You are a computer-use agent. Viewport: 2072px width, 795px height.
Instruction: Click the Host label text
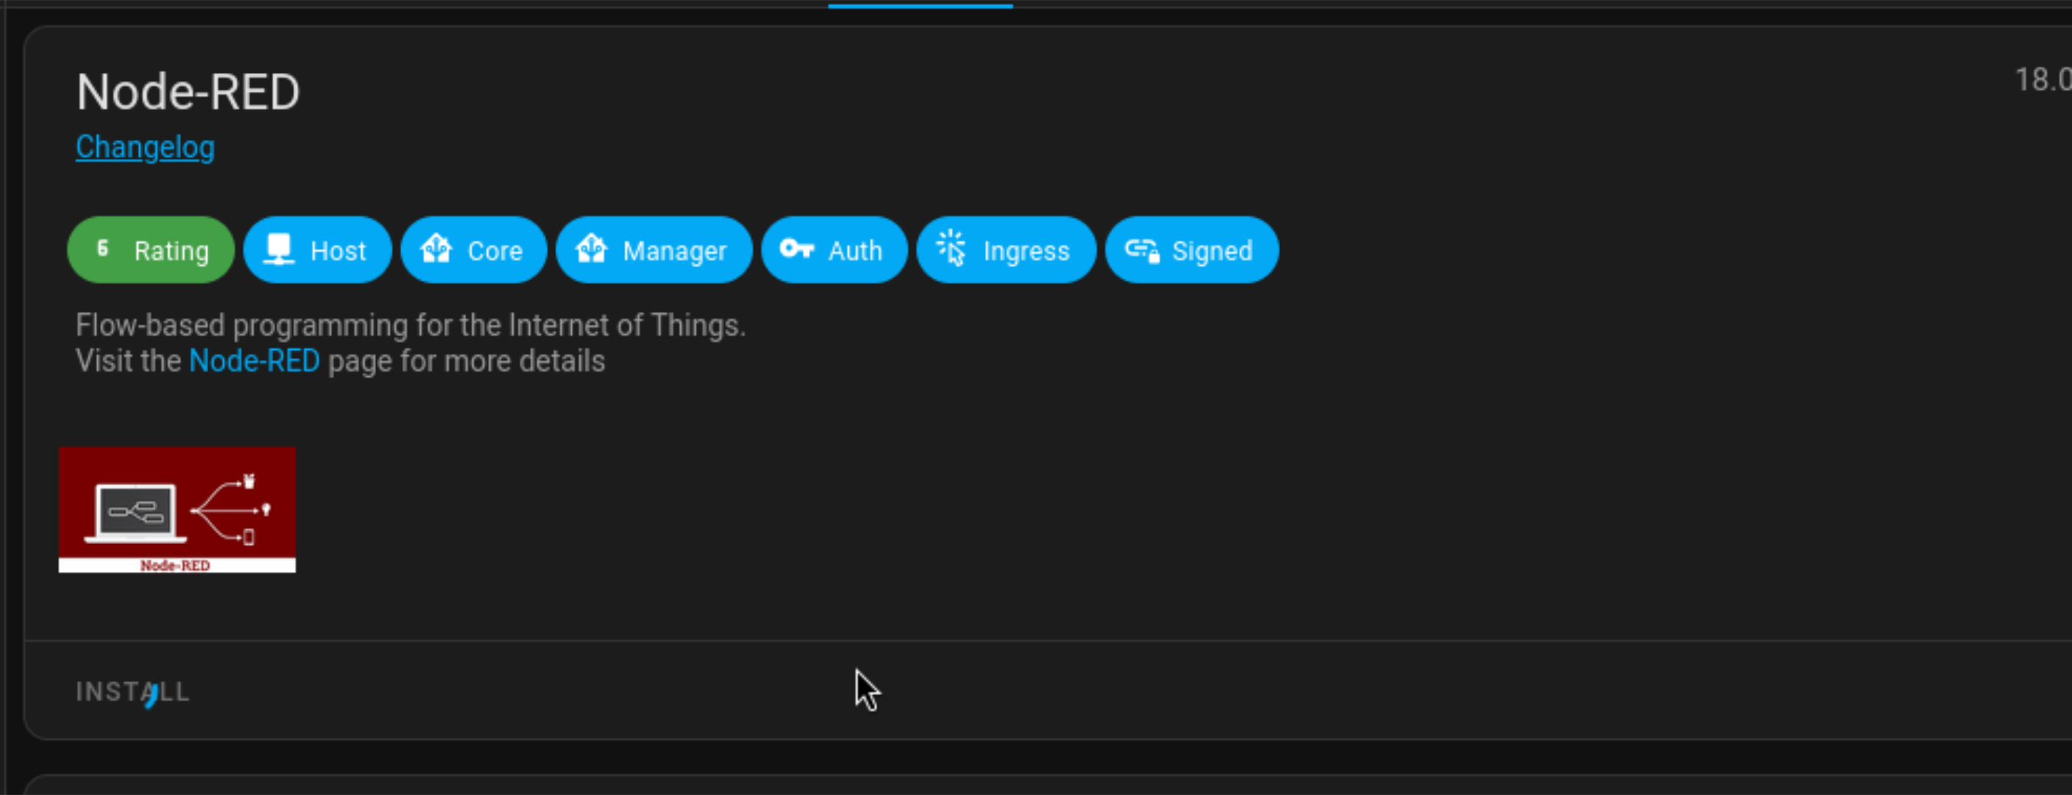pos(338,251)
